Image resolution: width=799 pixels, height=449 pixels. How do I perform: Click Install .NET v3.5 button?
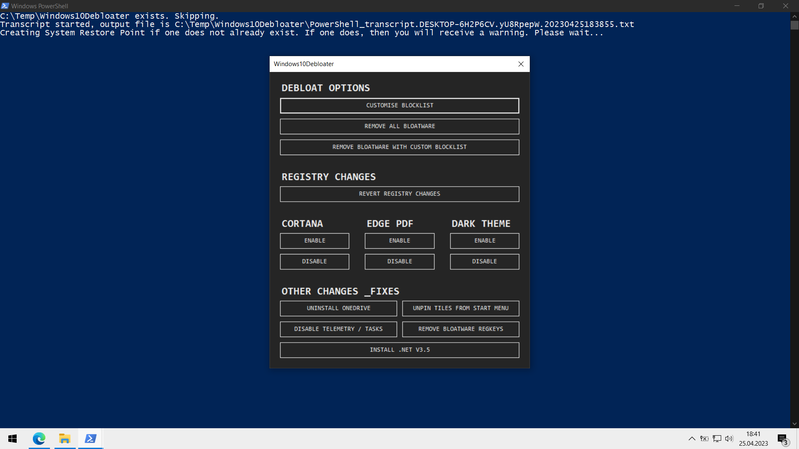click(399, 350)
